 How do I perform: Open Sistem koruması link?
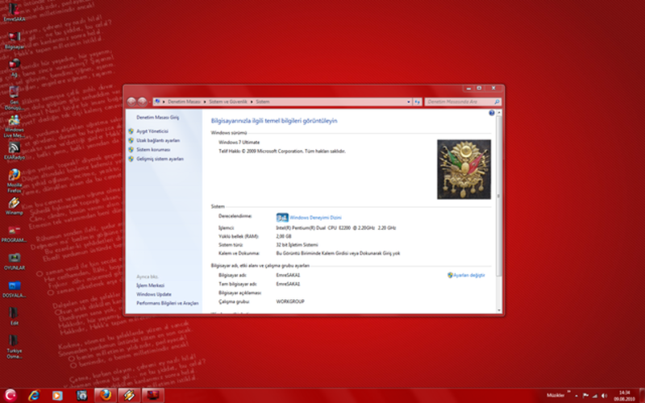pyautogui.click(x=153, y=150)
